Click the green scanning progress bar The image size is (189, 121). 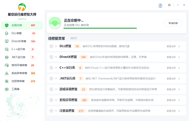(100, 28)
